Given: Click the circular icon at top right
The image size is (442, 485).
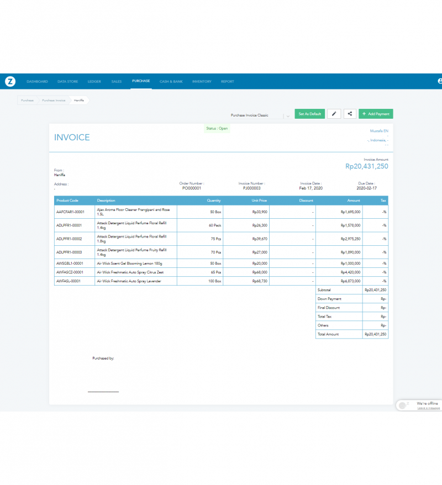Looking at the screenshot, I should click(x=439, y=81).
